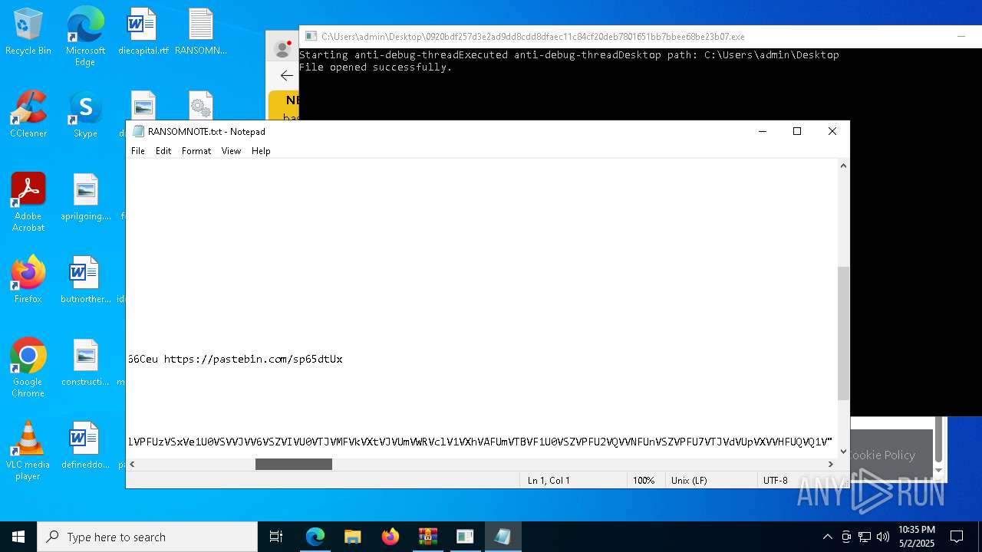The image size is (982, 552).
Task: Click the Notepad scroll up arrow
Action: pos(843,166)
